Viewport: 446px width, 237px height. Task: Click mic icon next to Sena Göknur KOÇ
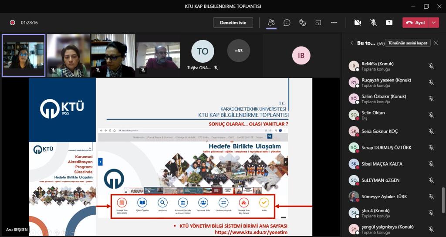tap(431, 131)
